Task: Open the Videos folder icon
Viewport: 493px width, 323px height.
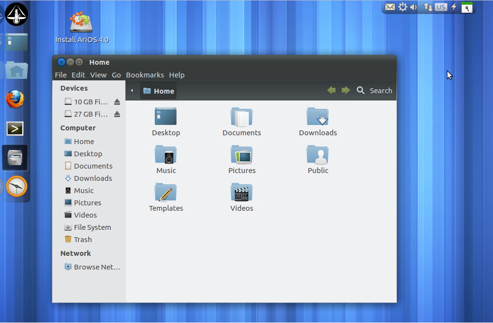Action: coord(242,193)
